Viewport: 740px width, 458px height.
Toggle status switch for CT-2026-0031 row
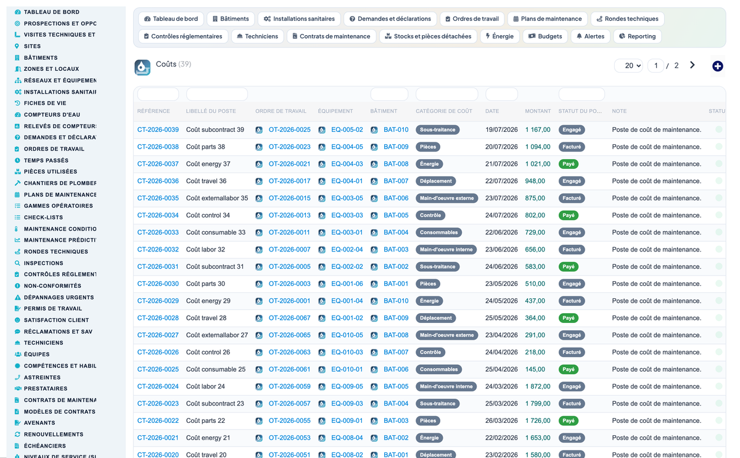(718, 266)
